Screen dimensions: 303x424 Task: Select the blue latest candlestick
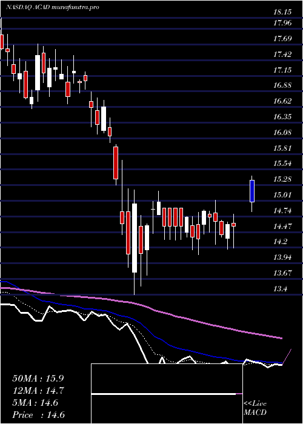click(x=252, y=193)
